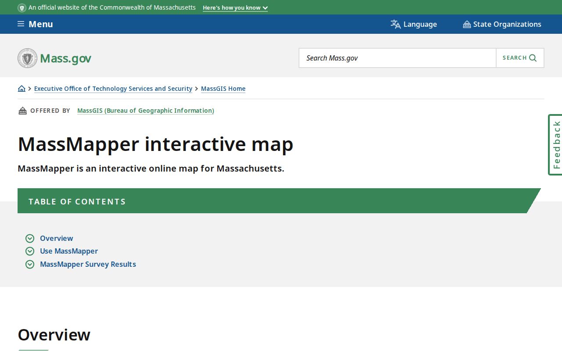This screenshot has height=351, width=562.
Task: Click the circled arrow beside Use MassMapper
Action: tap(30, 251)
